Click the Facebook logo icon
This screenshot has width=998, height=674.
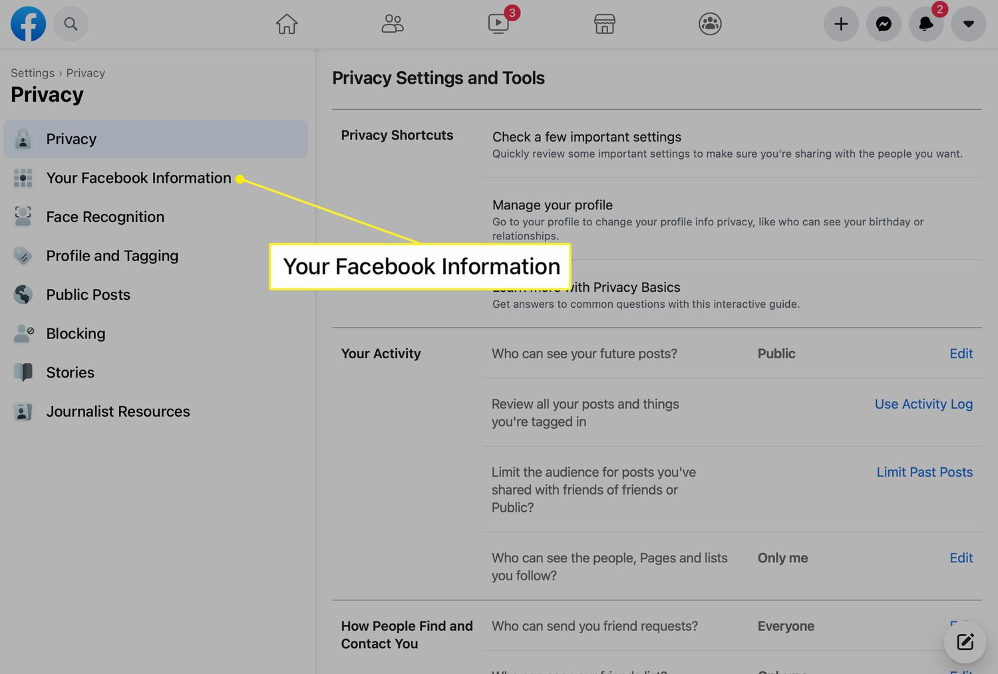(28, 24)
